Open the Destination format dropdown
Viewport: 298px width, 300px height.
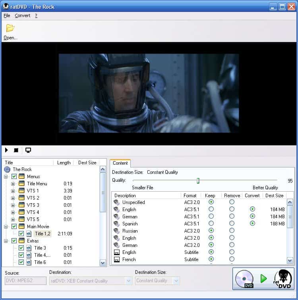pyautogui.click(x=128, y=281)
